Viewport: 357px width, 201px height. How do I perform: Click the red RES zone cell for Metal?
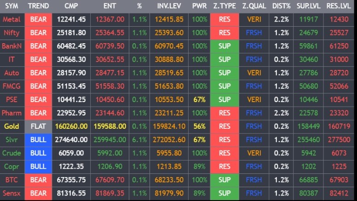pyautogui.click(x=225, y=19)
